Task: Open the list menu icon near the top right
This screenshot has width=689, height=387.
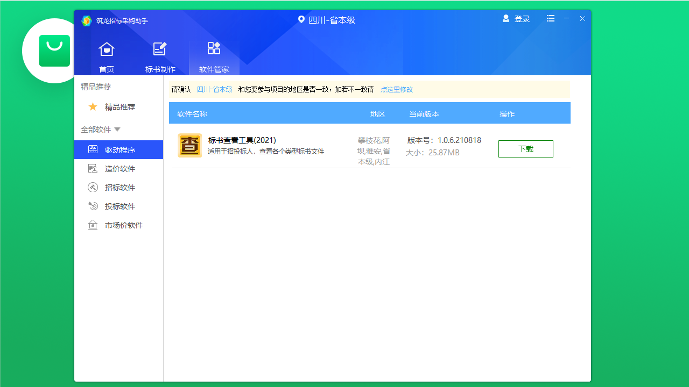Action: point(550,18)
